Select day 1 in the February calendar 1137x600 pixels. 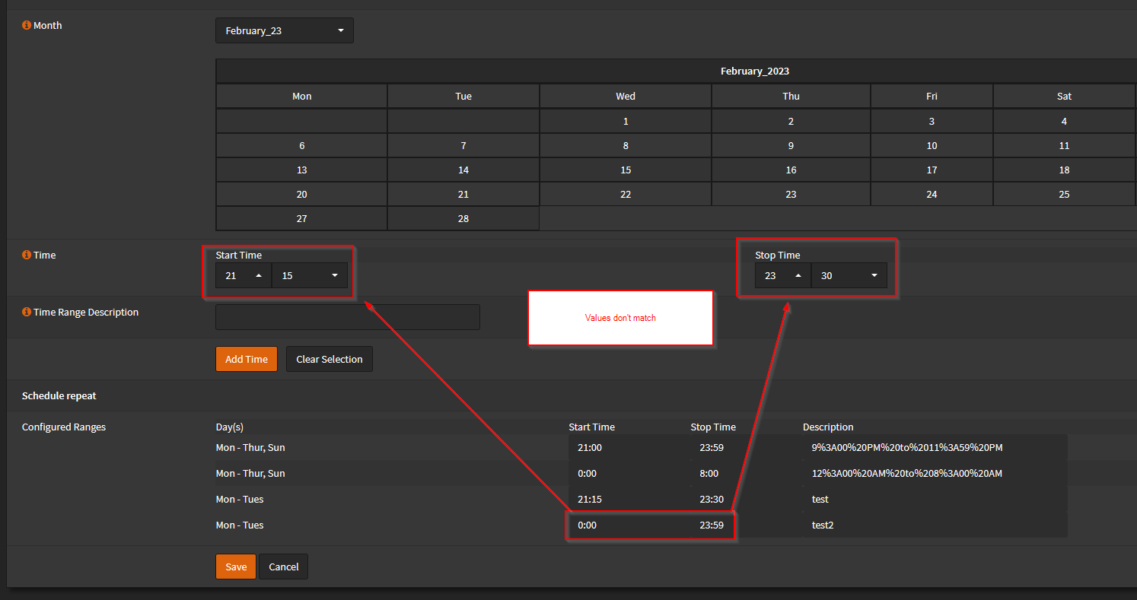[x=625, y=120]
